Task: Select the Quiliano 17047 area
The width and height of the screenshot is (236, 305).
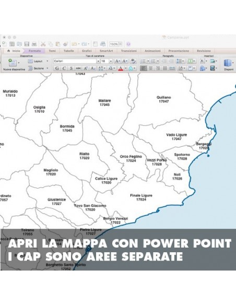Action: (x=163, y=99)
